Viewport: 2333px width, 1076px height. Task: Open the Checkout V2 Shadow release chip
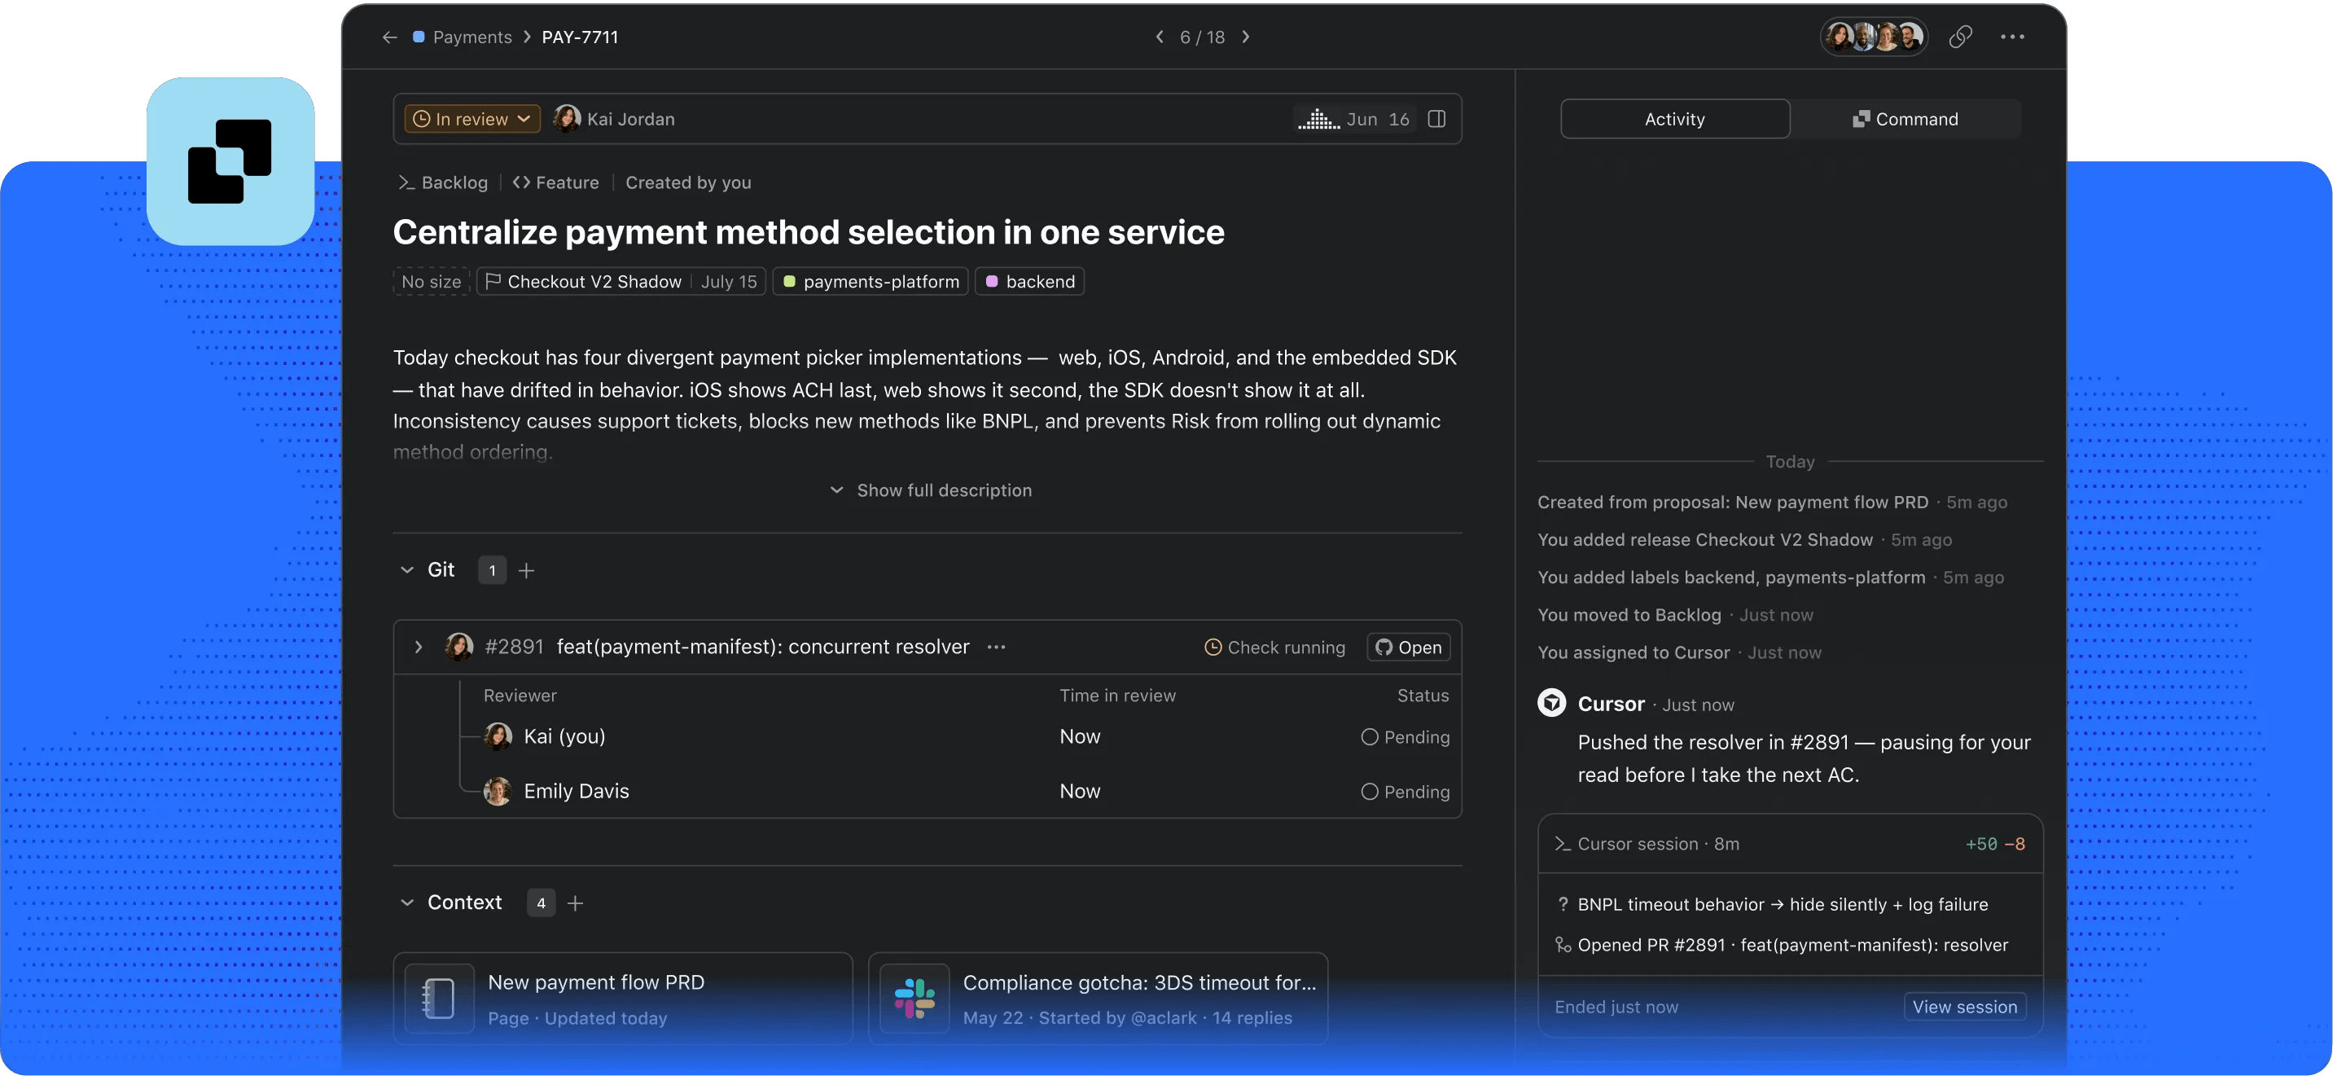tap(621, 282)
